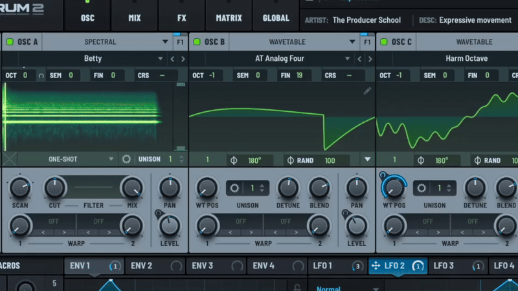Open the ENV 2 tab

(x=142, y=266)
